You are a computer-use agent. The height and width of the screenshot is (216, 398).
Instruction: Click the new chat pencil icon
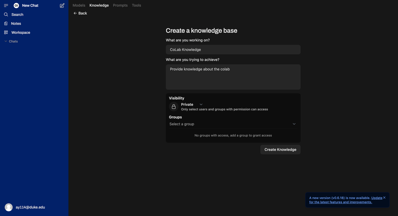coord(62,5)
